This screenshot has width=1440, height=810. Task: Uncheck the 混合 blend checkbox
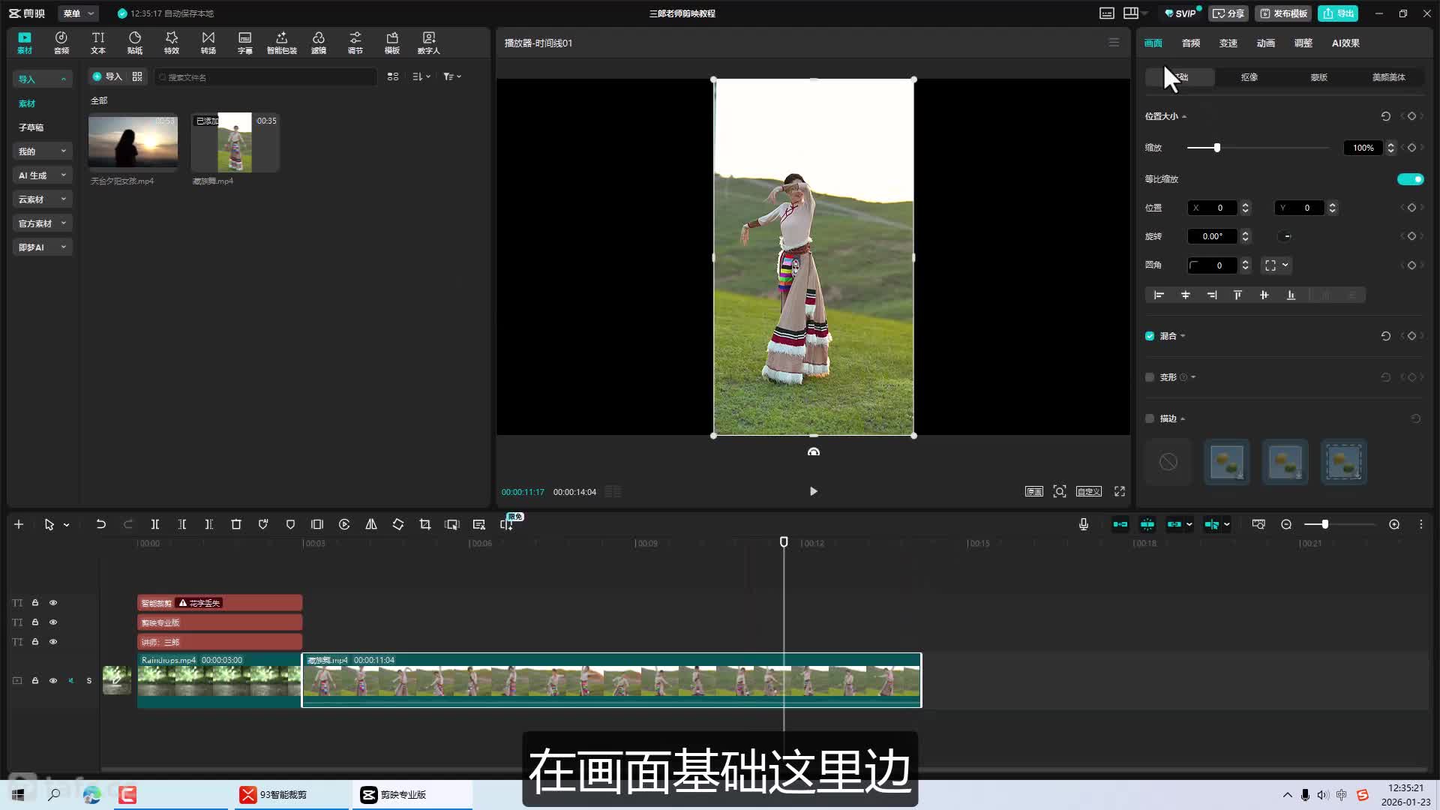pyautogui.click(x=1150, y=336)
